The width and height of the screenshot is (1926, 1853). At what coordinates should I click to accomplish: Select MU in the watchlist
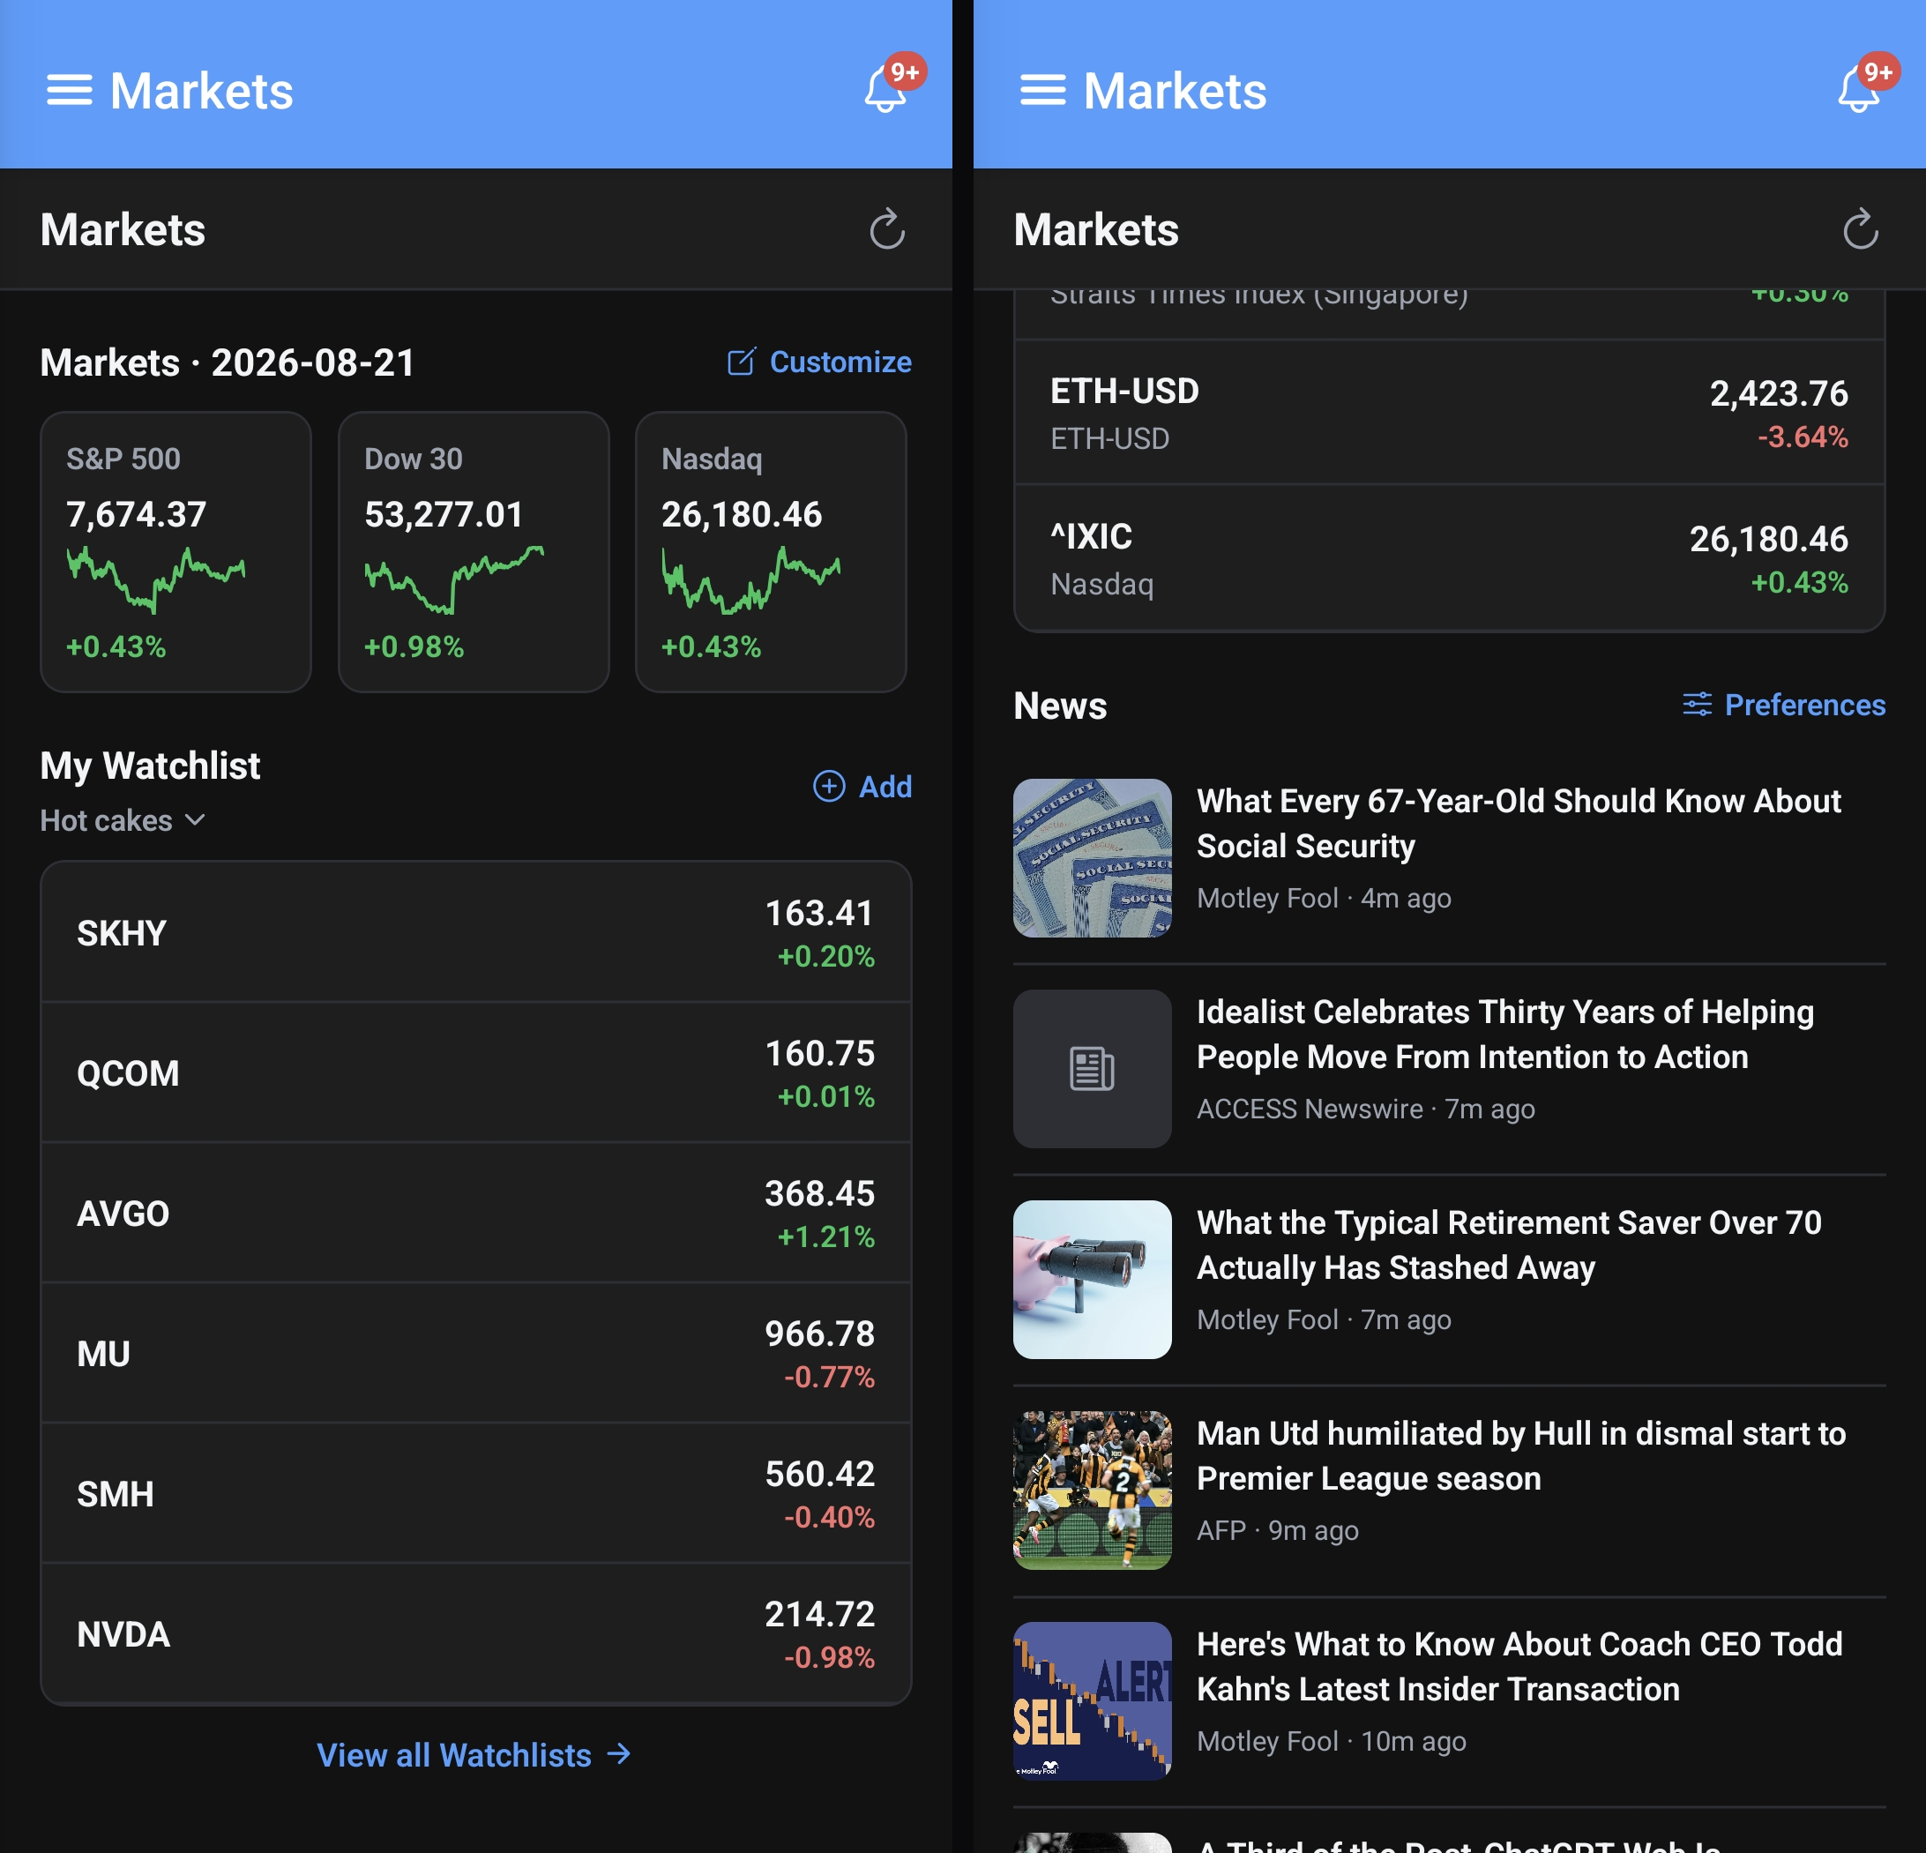476,1354
